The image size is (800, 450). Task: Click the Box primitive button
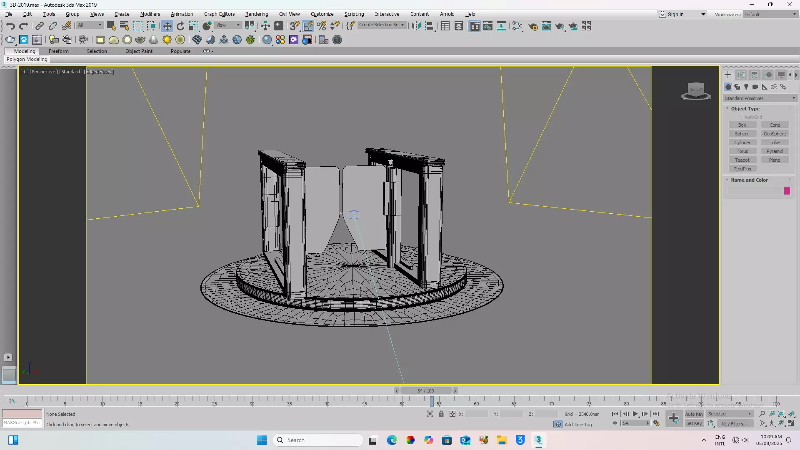tap(742, 125)
